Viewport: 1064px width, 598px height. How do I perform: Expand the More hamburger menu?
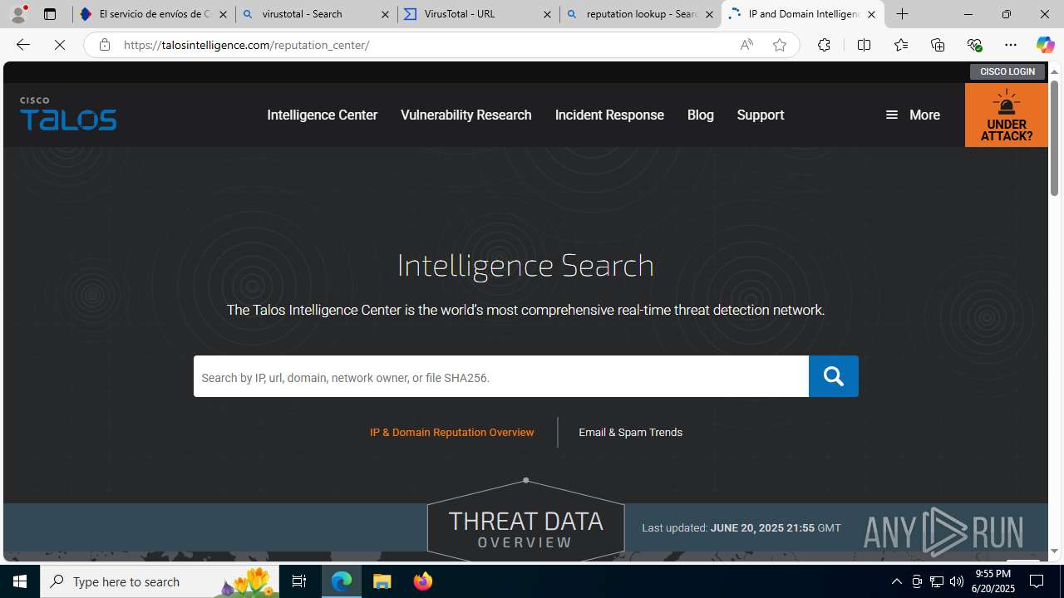point(913,115)
